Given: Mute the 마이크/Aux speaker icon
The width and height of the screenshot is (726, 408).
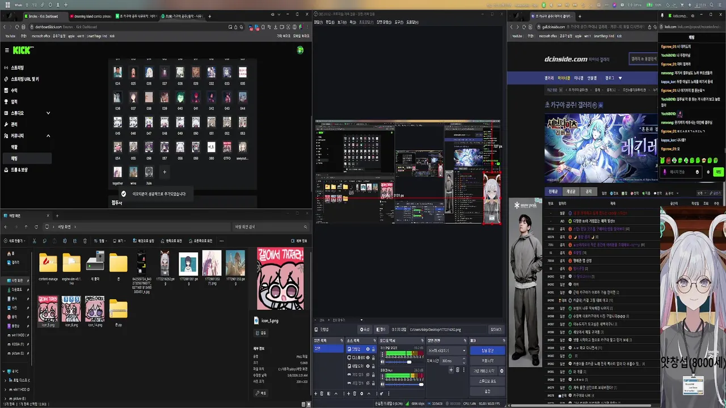Looking at the screenshot, I should (x=382, y=384).
